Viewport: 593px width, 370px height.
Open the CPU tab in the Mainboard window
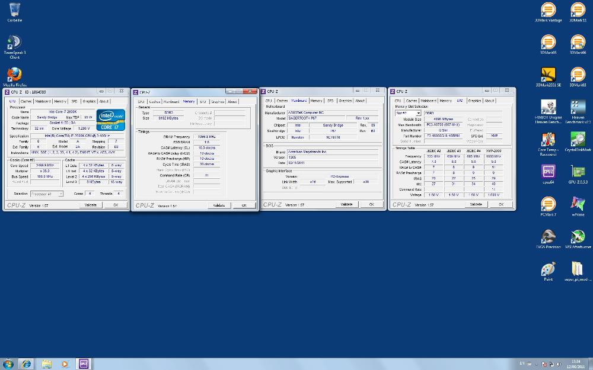(269, 101)
